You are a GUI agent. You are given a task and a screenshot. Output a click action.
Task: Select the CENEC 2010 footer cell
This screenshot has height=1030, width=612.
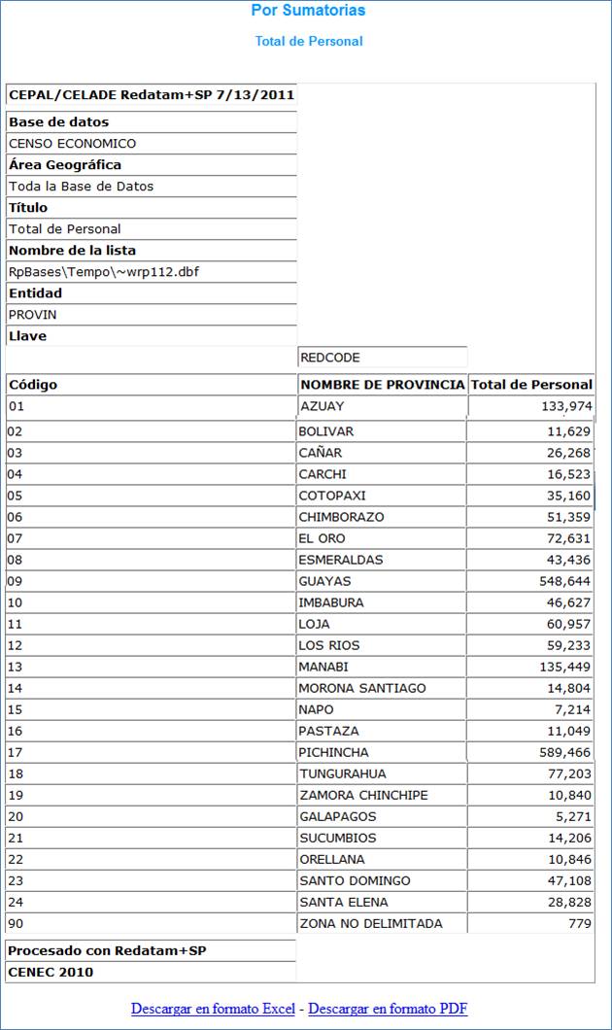[151, 972]
